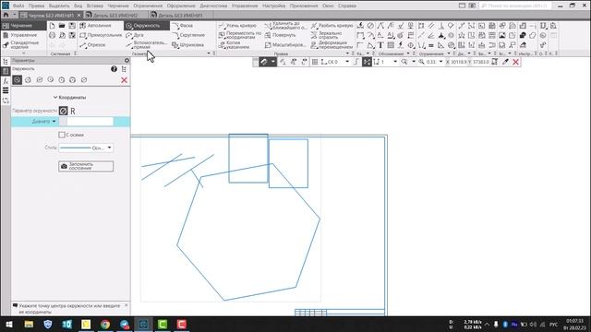Screen dimensions: 591x332
Task: Expand the Геометрия toolbar group arrow
Action: click(209, 53)
